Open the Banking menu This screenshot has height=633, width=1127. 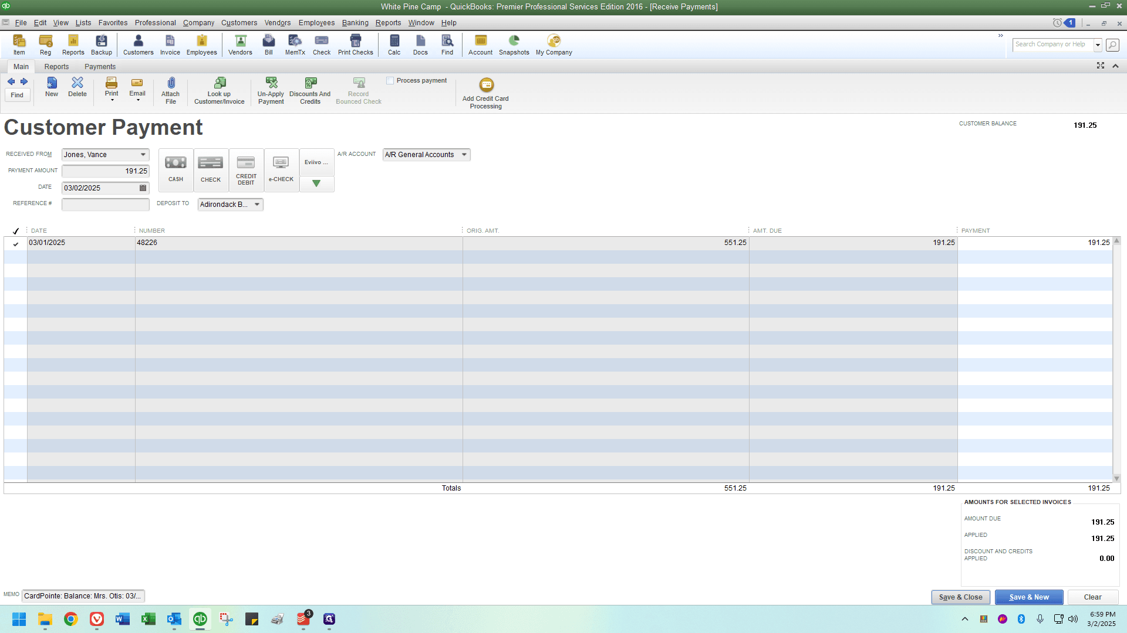[355, 23]
